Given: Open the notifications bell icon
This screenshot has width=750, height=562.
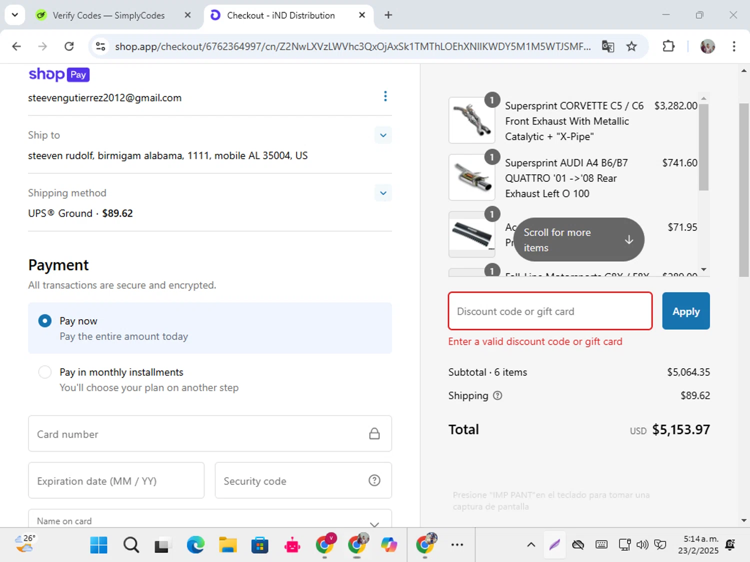Looking at the screenshot, I should (730, 545).
